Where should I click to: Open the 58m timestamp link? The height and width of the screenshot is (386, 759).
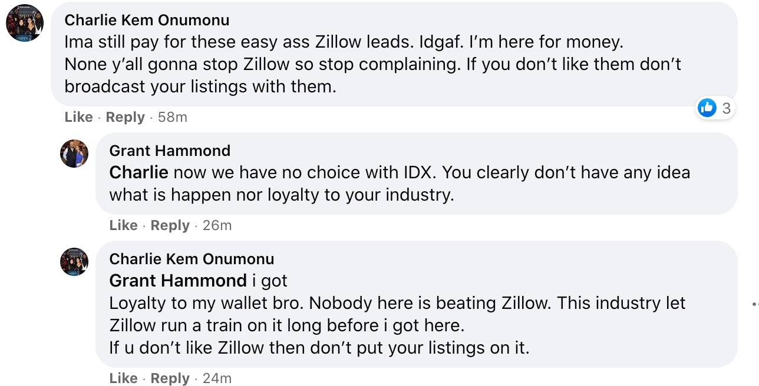click(172, 117)
